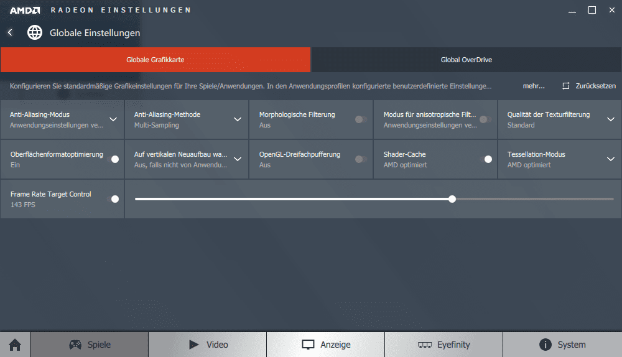Open the Home screen via the house icon

[15, 345]
